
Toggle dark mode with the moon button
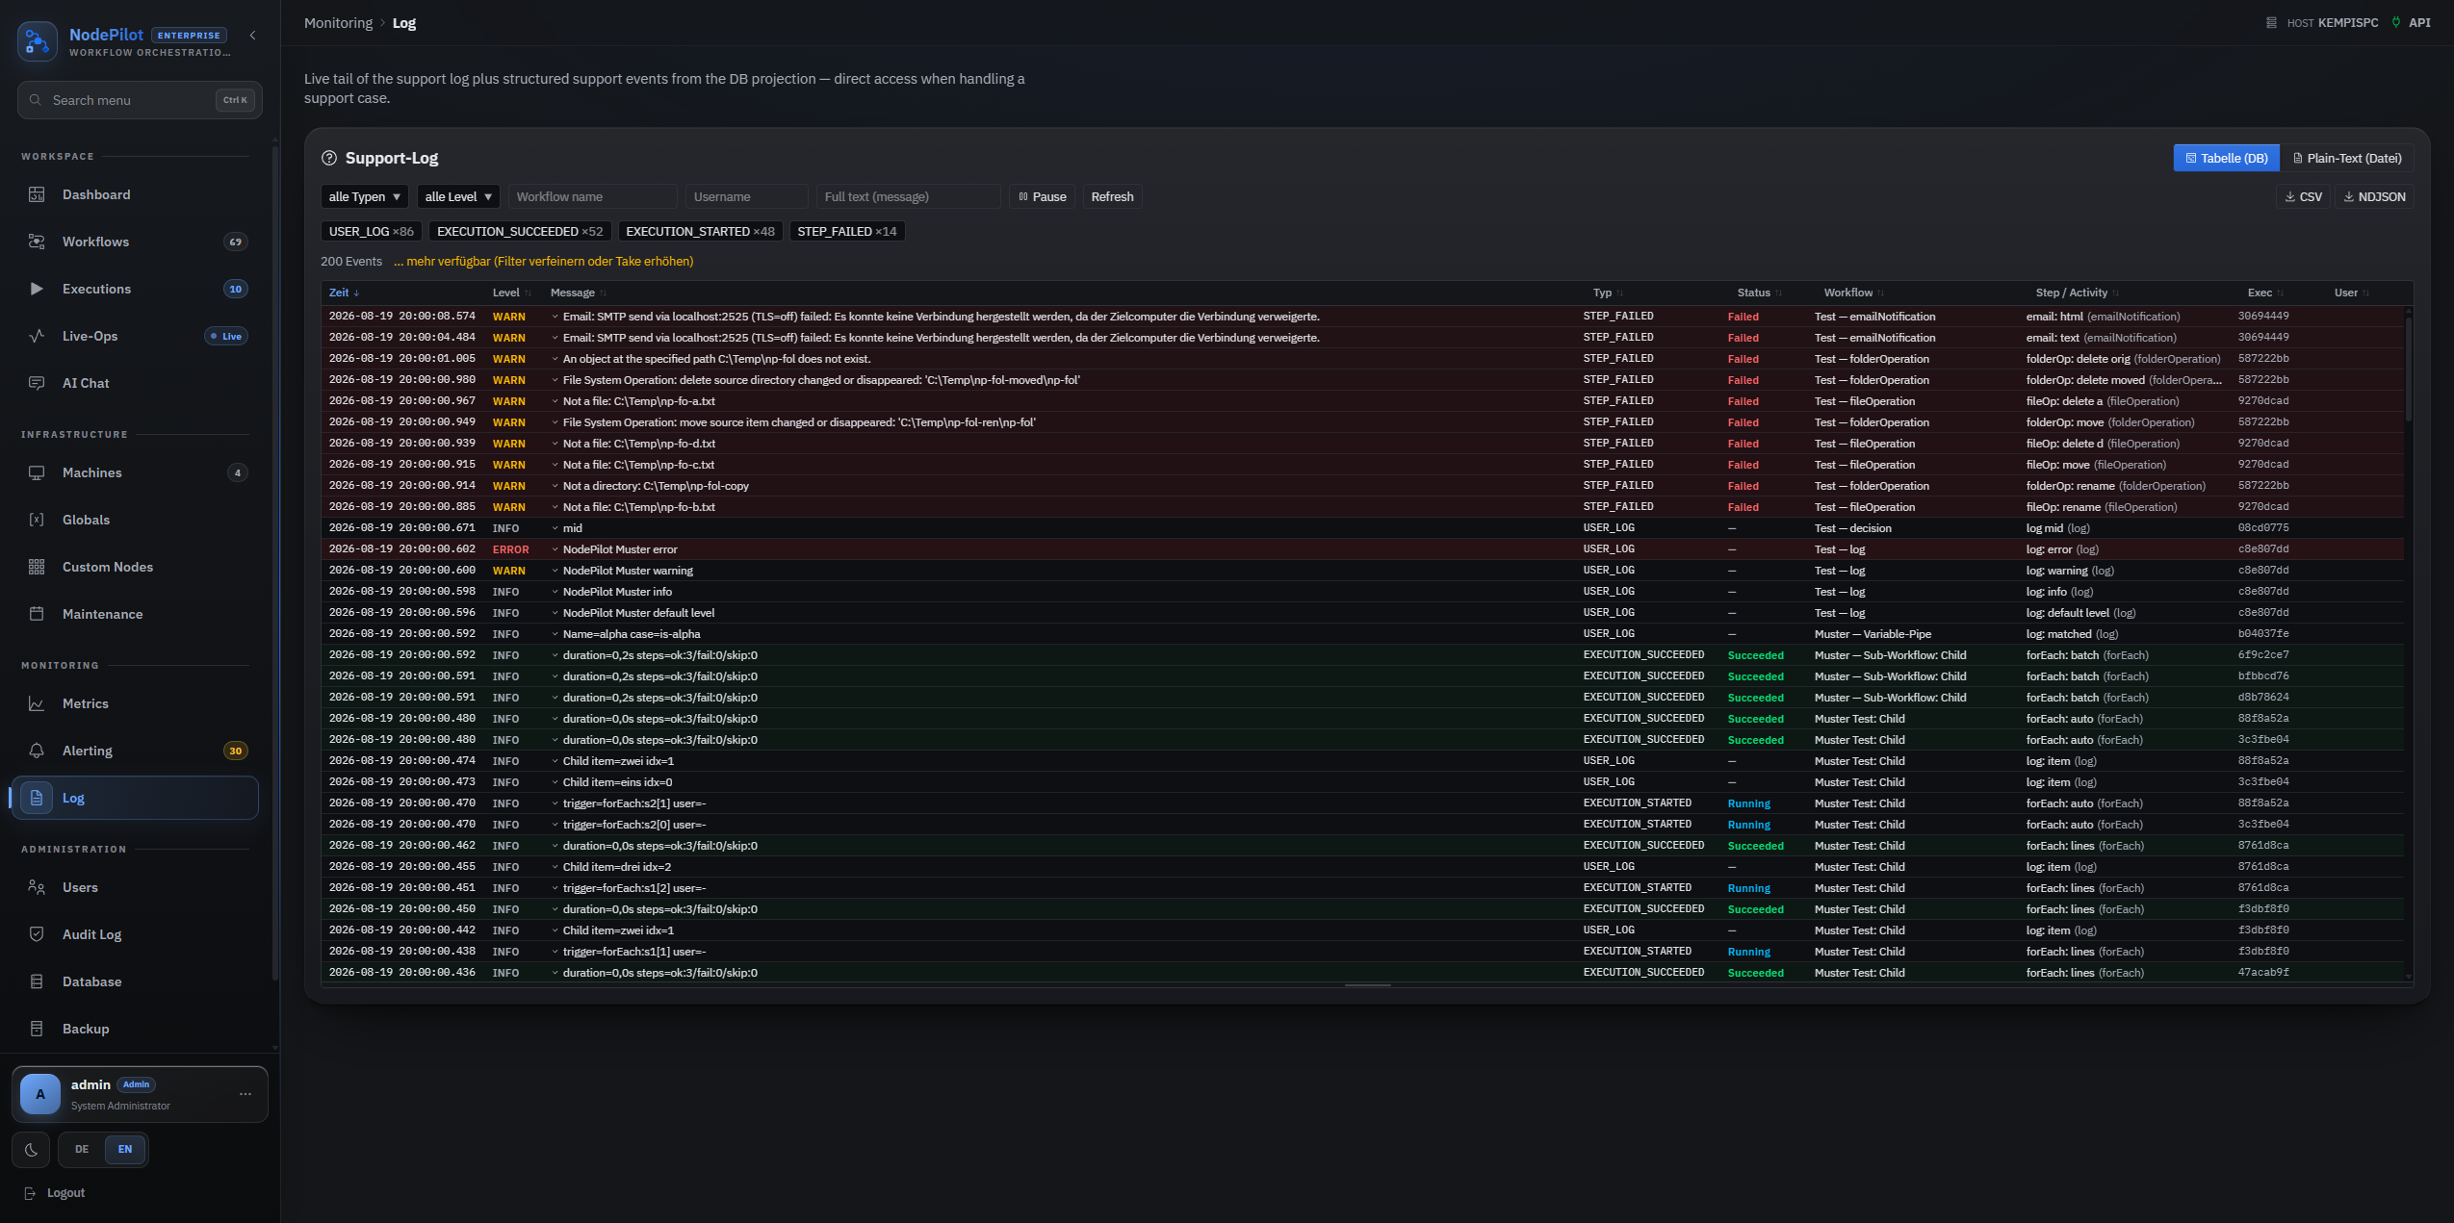point(31,1150)
